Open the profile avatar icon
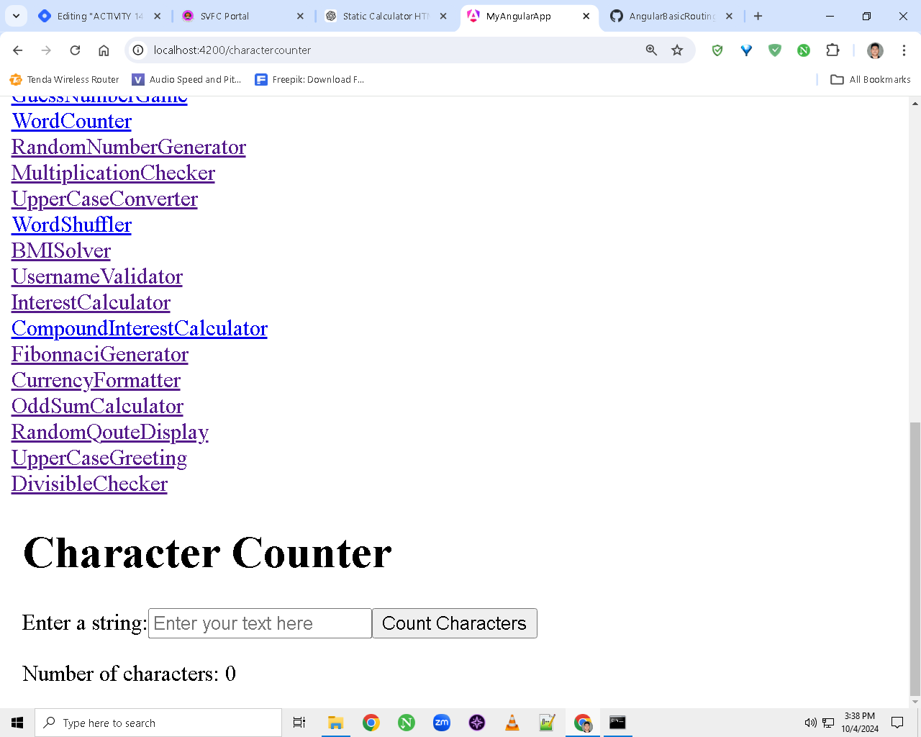Viewport: 921px width, 737px height. (875, 50)
